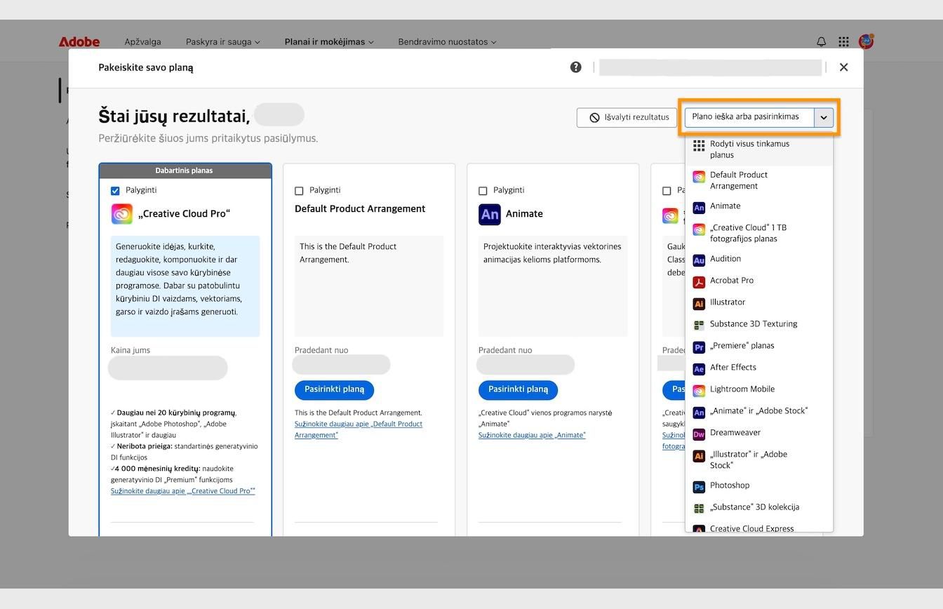Choose After Effects from plan list

click(759, 368)
